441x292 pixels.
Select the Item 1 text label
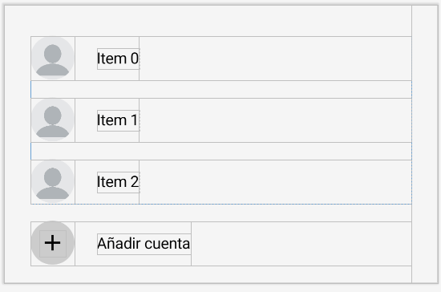(118, 120)
